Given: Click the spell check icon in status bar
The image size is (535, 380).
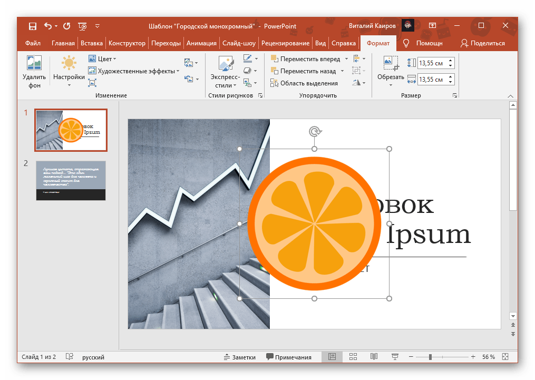Looking at the screenshot, I should click(x=69, y=357).
